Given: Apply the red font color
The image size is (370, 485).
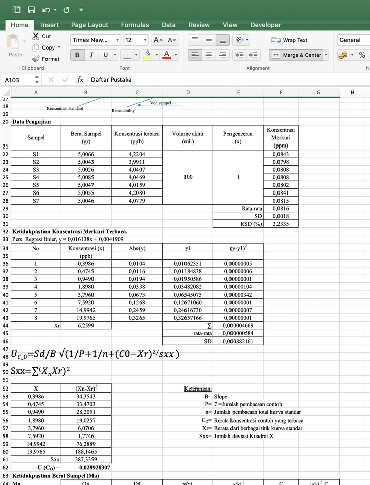Looking at the screenshot, I should click(167, 55).
